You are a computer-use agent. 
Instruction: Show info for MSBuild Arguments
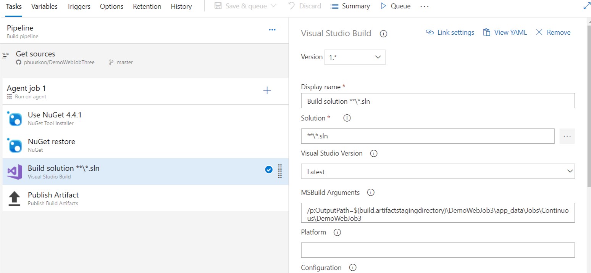point(371,193)
